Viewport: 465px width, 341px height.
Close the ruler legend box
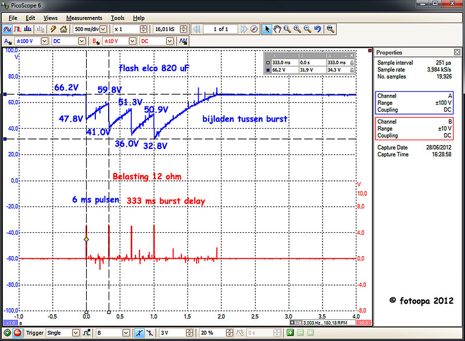coord(352,55)
